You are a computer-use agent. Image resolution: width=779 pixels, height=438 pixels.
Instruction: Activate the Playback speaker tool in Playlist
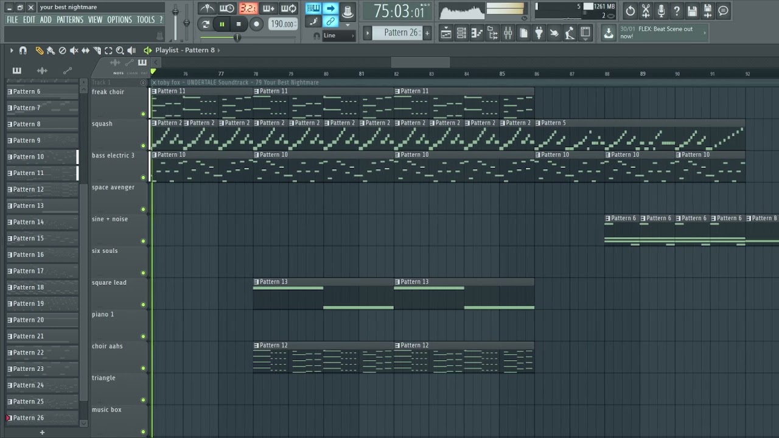[x=131, y=50]
